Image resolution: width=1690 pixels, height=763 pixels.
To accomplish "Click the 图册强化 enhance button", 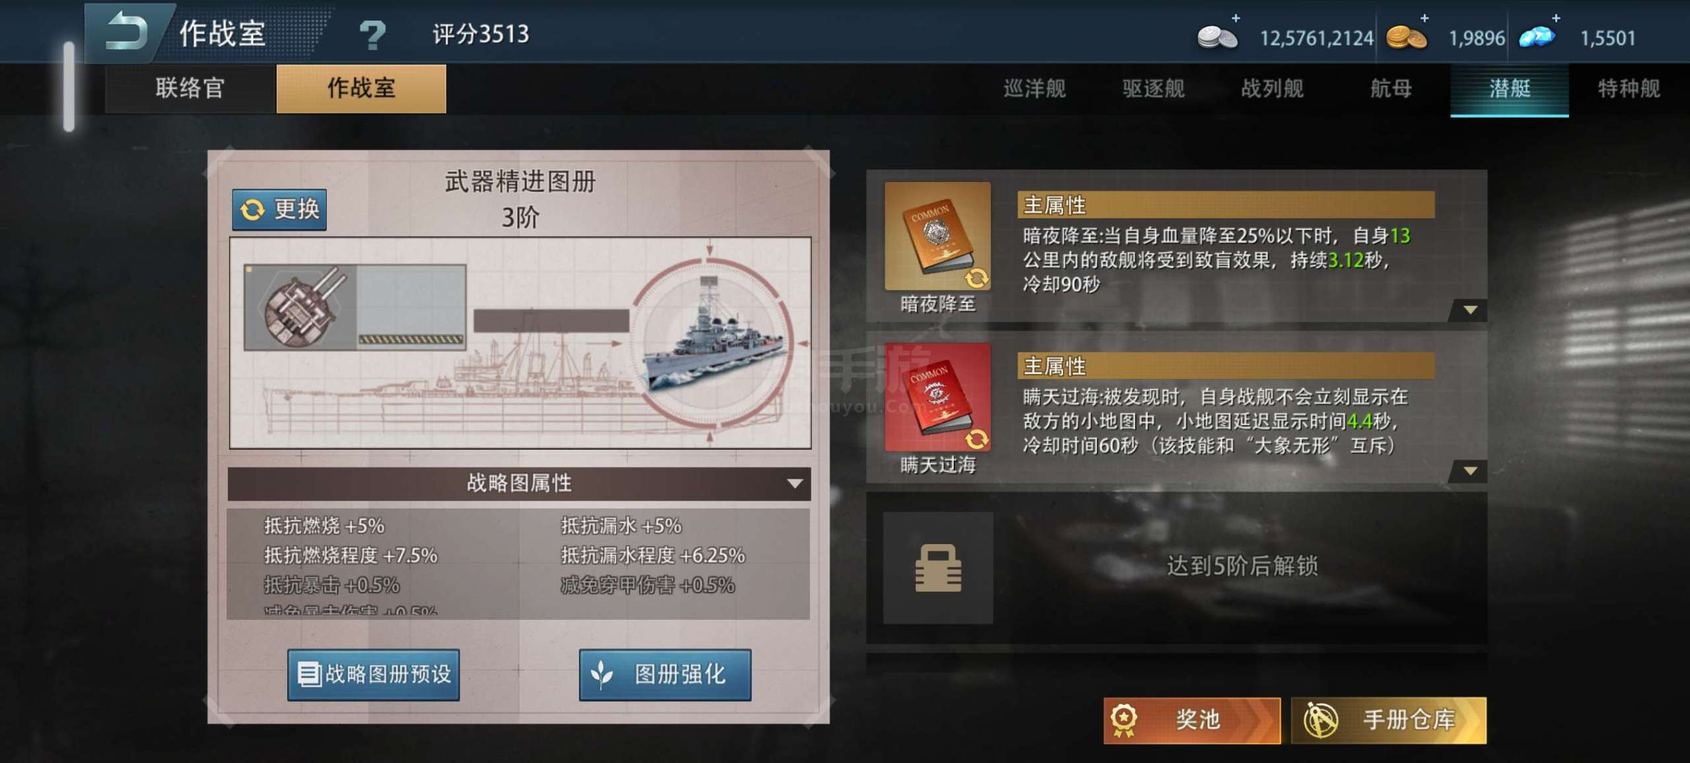I will coord(665,675).
